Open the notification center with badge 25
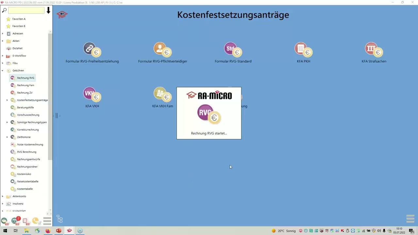Screen dimensions: 418x235 point(411,231)
